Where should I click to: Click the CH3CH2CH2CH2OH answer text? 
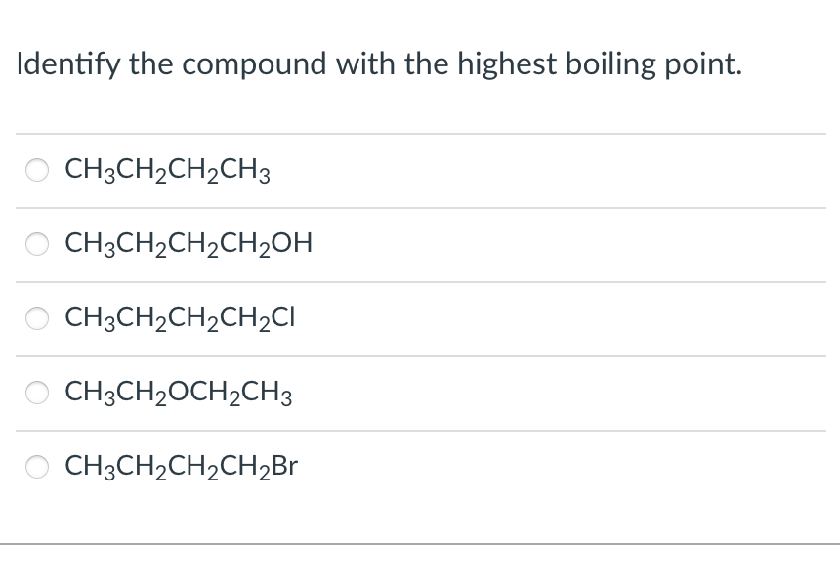point(188,244)
